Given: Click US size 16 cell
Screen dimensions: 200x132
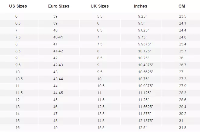Looking at the screenshot, I should pyautogui.click(x=18, y=128).
